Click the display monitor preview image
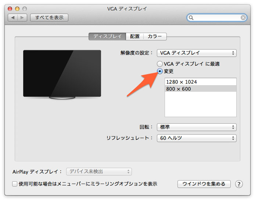255x200 pixels. 62,74
